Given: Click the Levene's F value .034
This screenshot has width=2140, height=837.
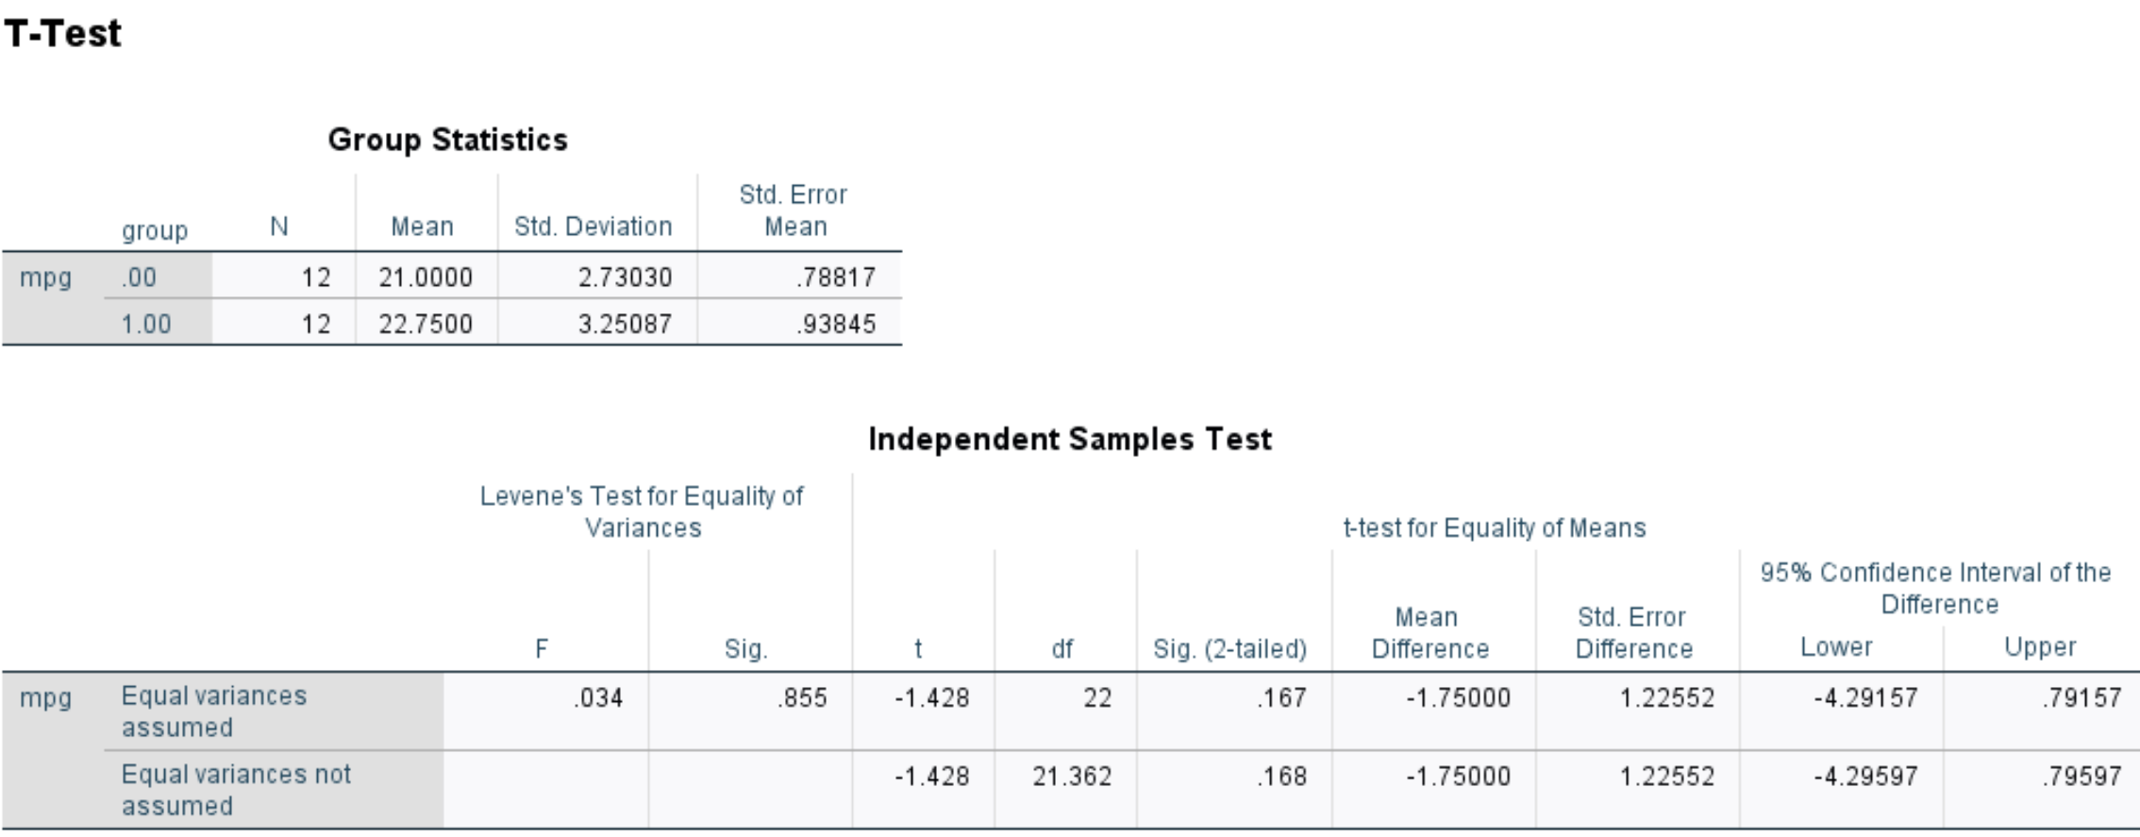Looking at the screenshot, I should click(x=598, y=698).
